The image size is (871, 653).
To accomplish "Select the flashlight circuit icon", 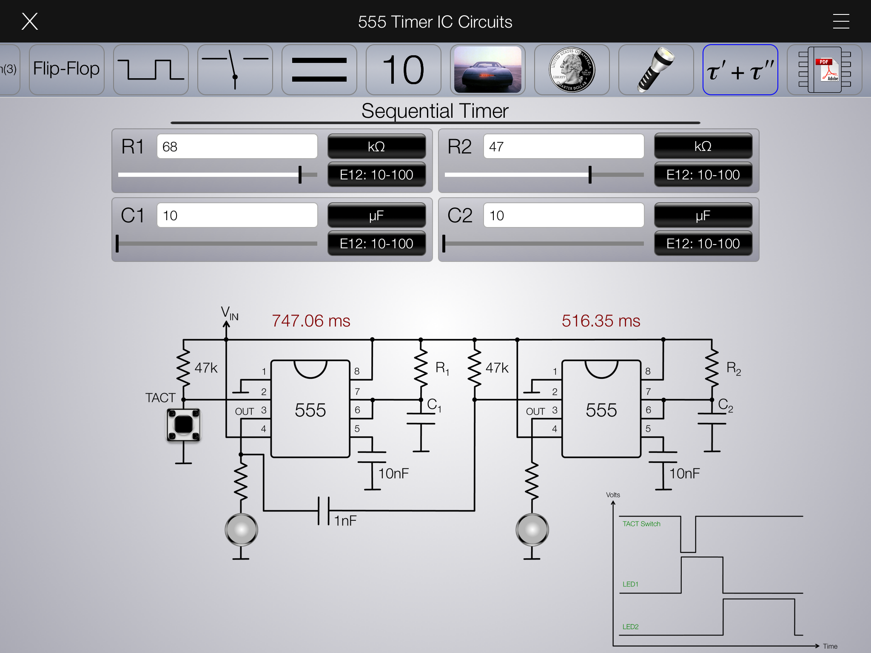I will pos(656,70).
